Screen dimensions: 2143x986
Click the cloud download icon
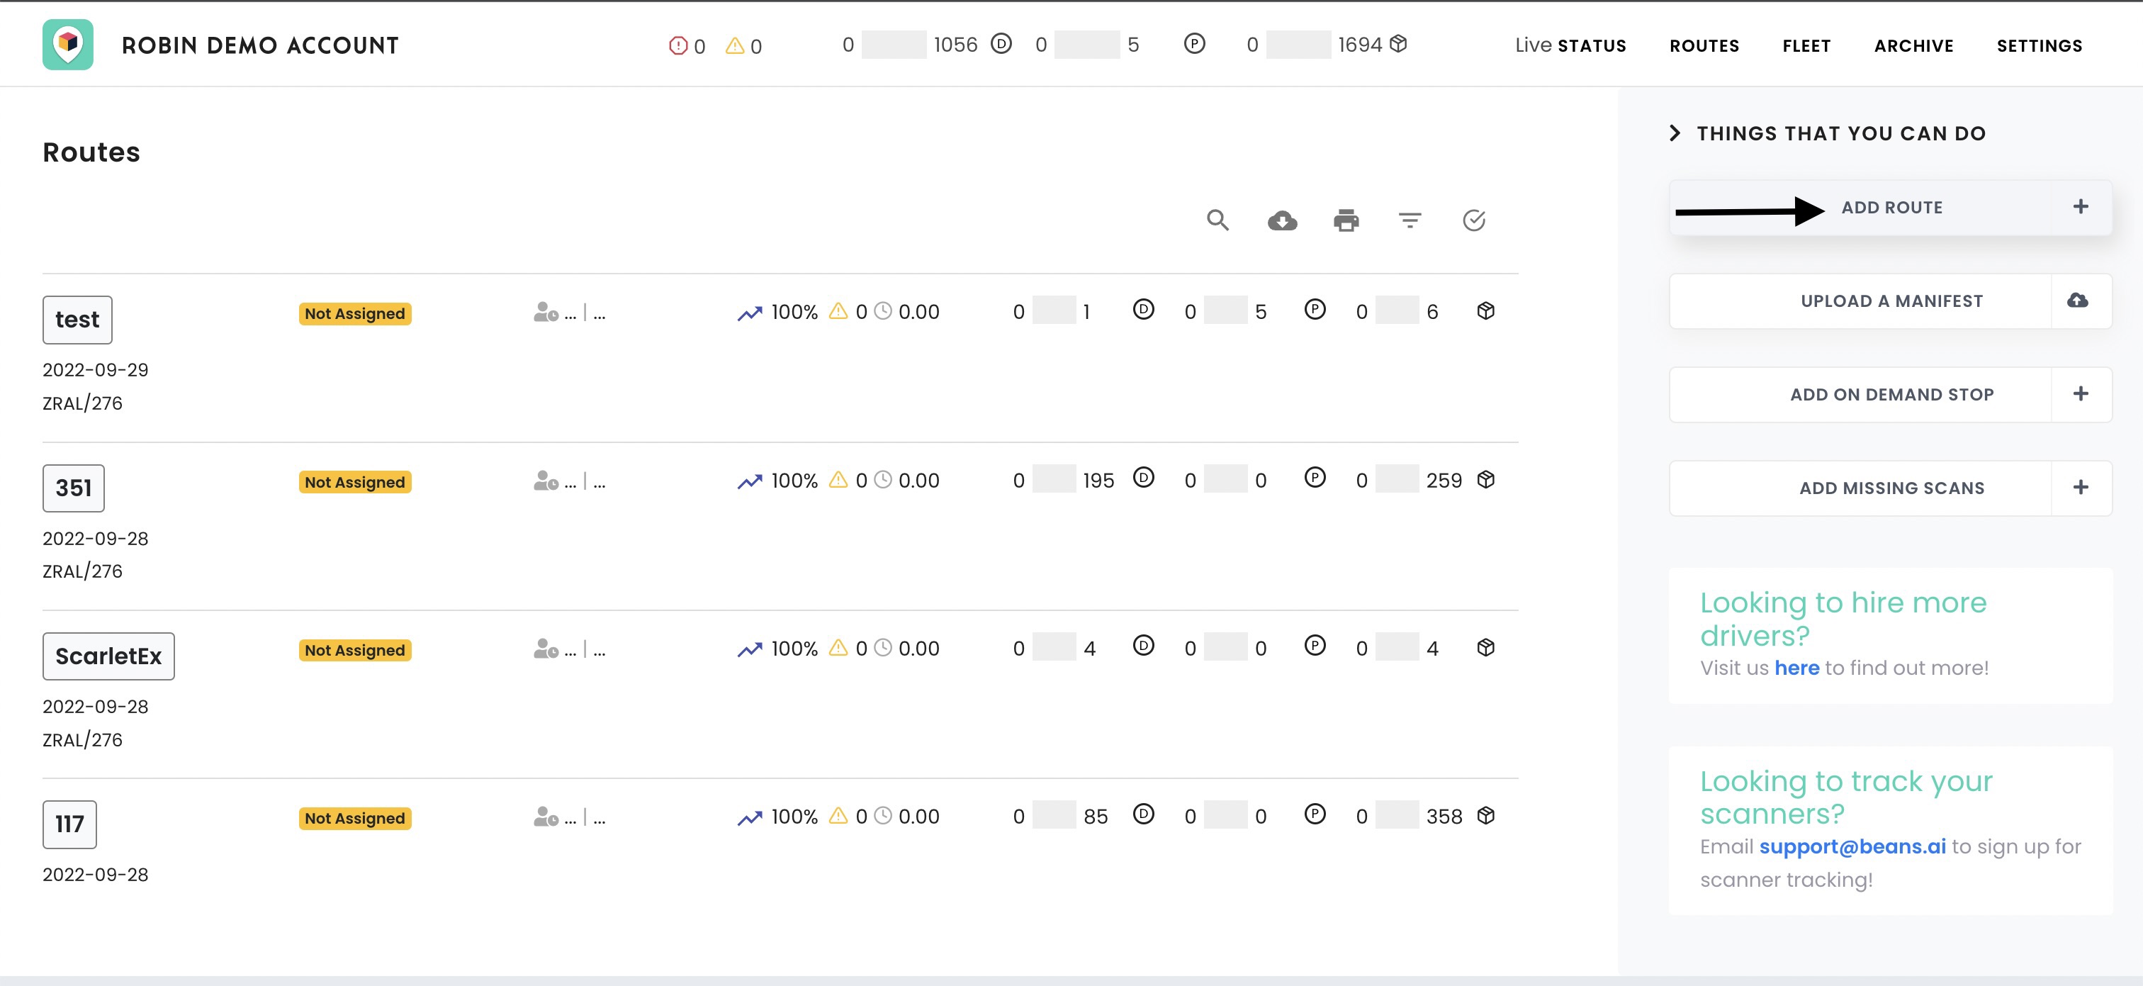pyautogui.click(x=1282, y=220)
